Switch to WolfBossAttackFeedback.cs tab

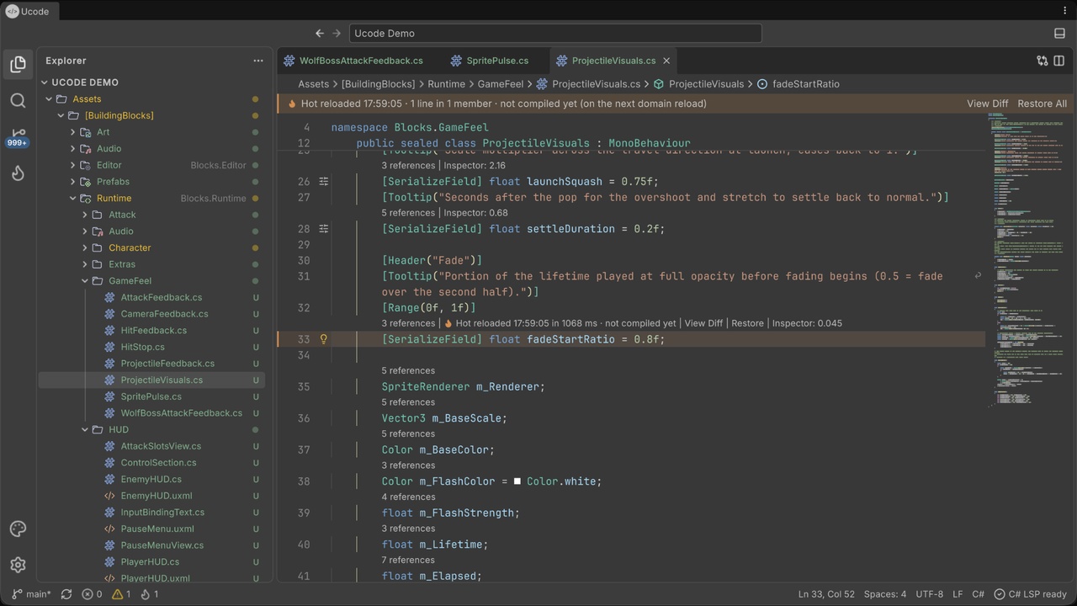tap(354, 61)
